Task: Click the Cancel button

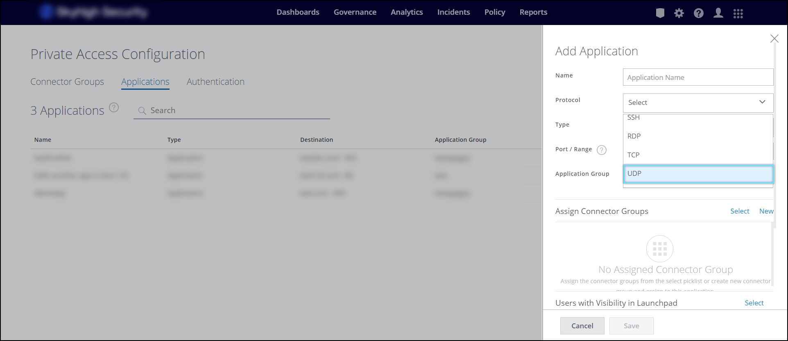Action: [582, 326]
